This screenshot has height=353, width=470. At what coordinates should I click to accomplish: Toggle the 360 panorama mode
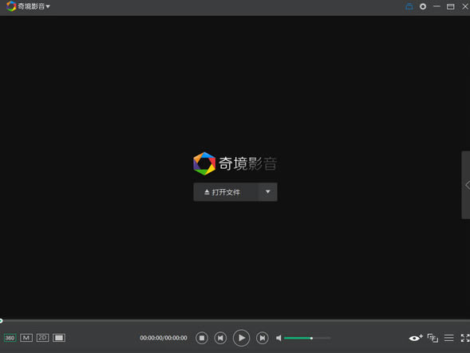[10, 338]
